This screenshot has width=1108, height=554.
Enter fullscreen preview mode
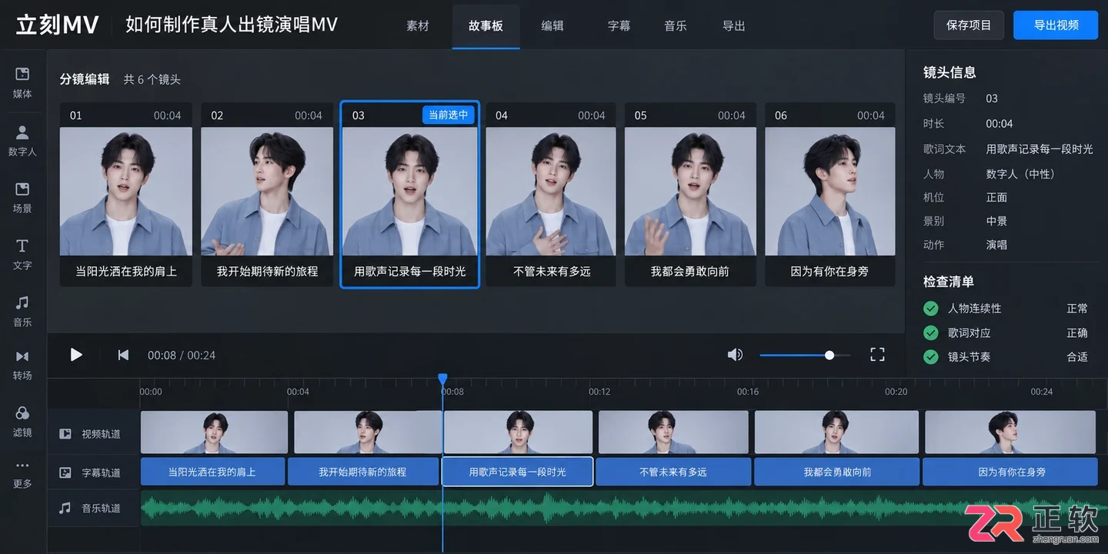pyautogui.click(x=877, y=355)
